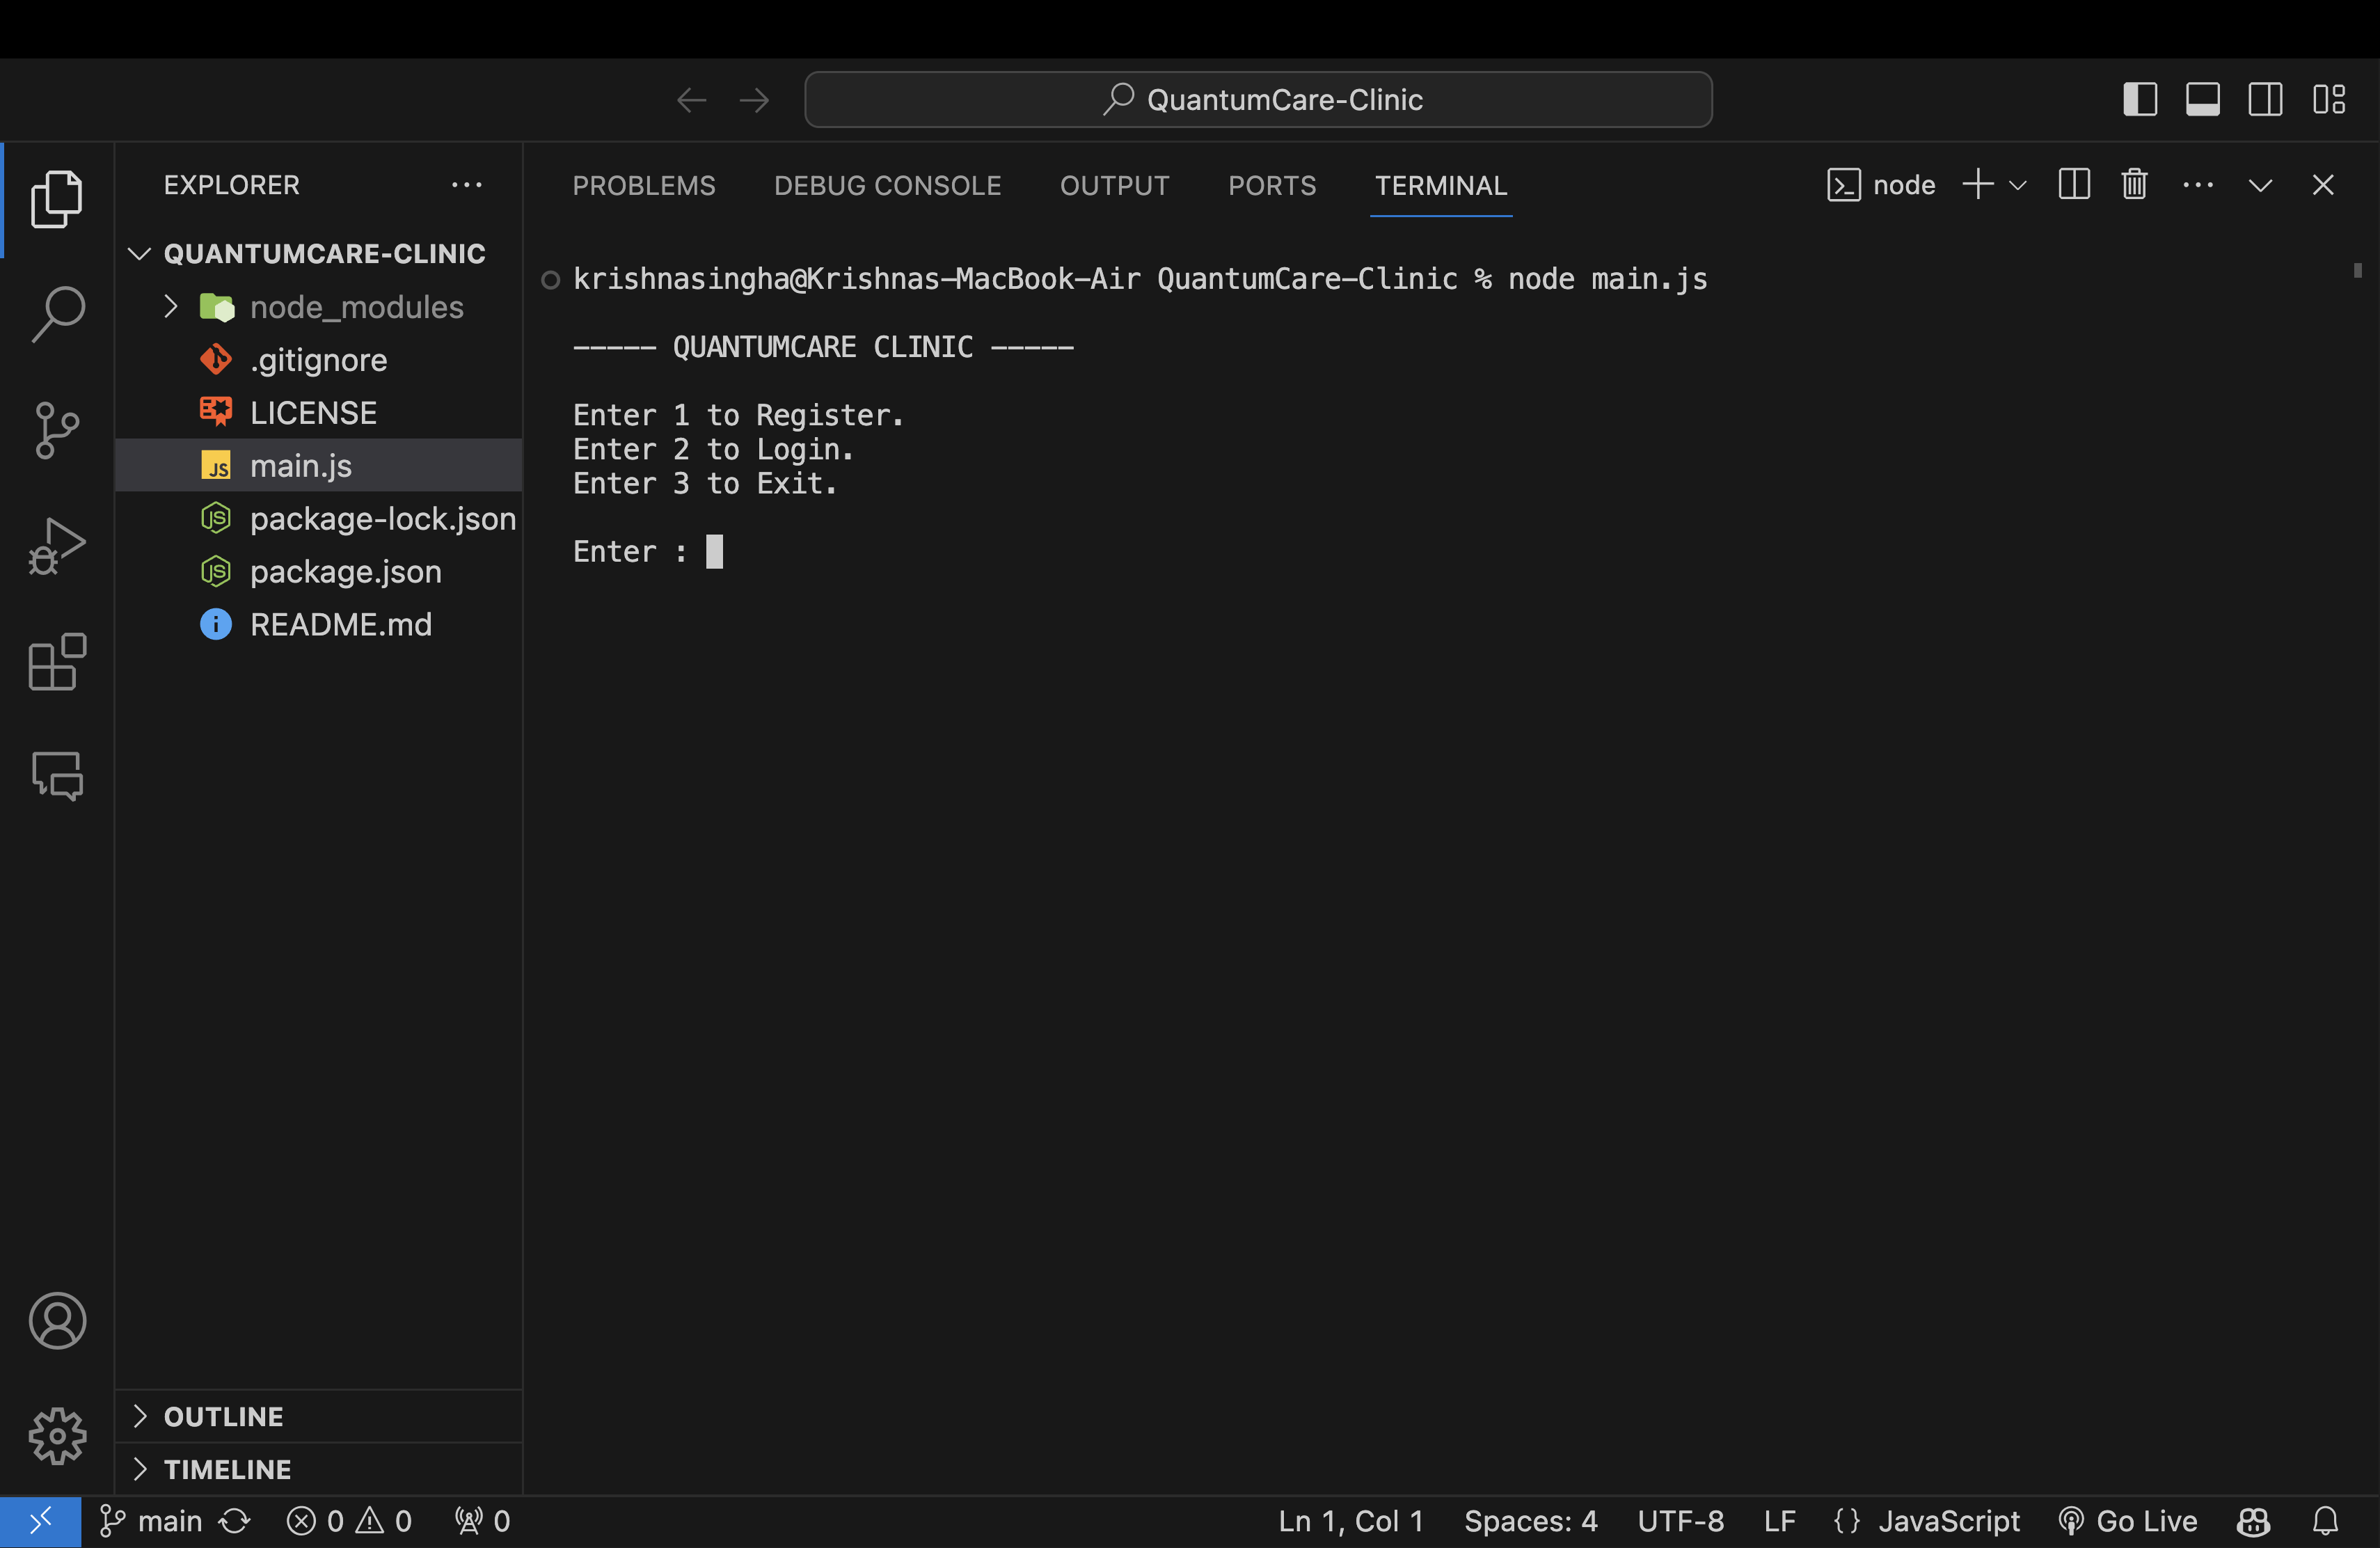This screenshot has width=2380, height=1548.
Task: Toggle the secondary side bar
Action: coord(2265,100)
